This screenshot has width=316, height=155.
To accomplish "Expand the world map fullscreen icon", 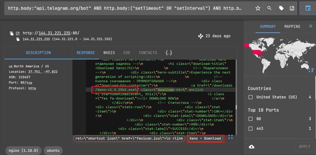I will click(311, 70).
